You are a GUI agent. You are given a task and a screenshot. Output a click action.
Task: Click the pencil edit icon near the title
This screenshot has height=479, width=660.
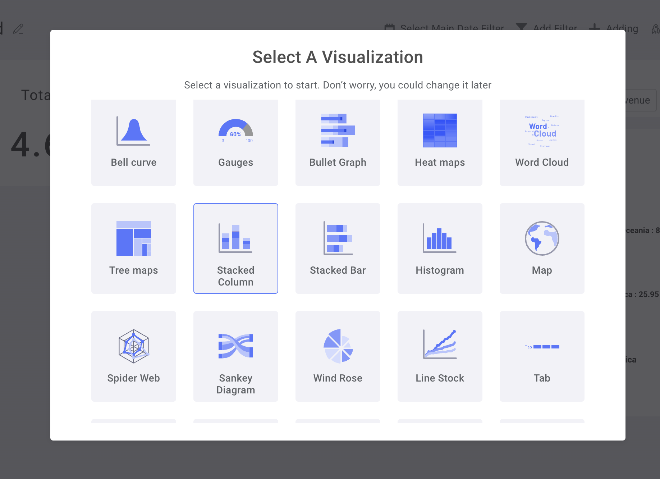(x=18, y=28)
